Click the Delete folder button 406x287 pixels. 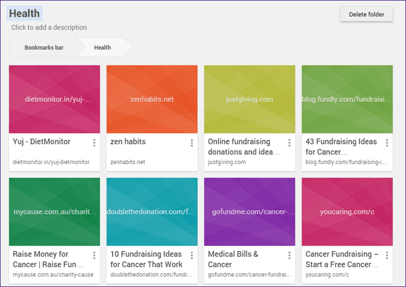[367, 14]
